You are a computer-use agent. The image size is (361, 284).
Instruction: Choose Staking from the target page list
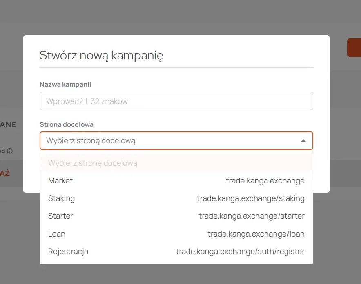point(176,198)
